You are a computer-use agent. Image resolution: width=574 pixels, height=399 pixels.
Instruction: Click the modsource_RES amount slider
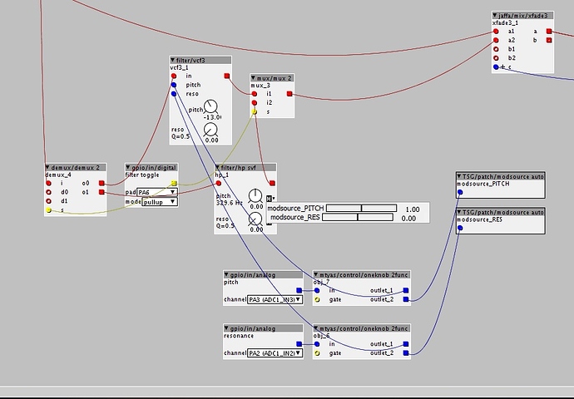click(358, 218)
